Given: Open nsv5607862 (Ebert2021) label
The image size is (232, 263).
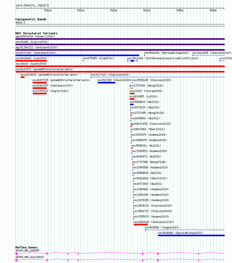Looking at the screenshot, I should point(148,129).
